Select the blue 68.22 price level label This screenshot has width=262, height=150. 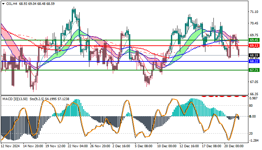click(254, 61)
